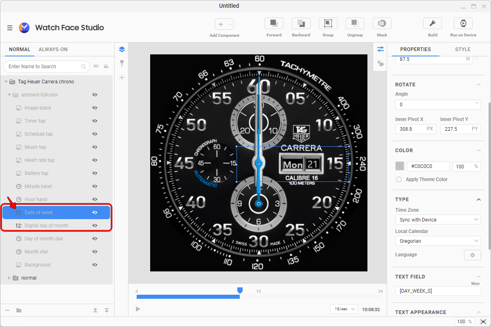The width and height of the screenshot is (491, 327).
Task: Run on Device watch icon
Action: 463,23
